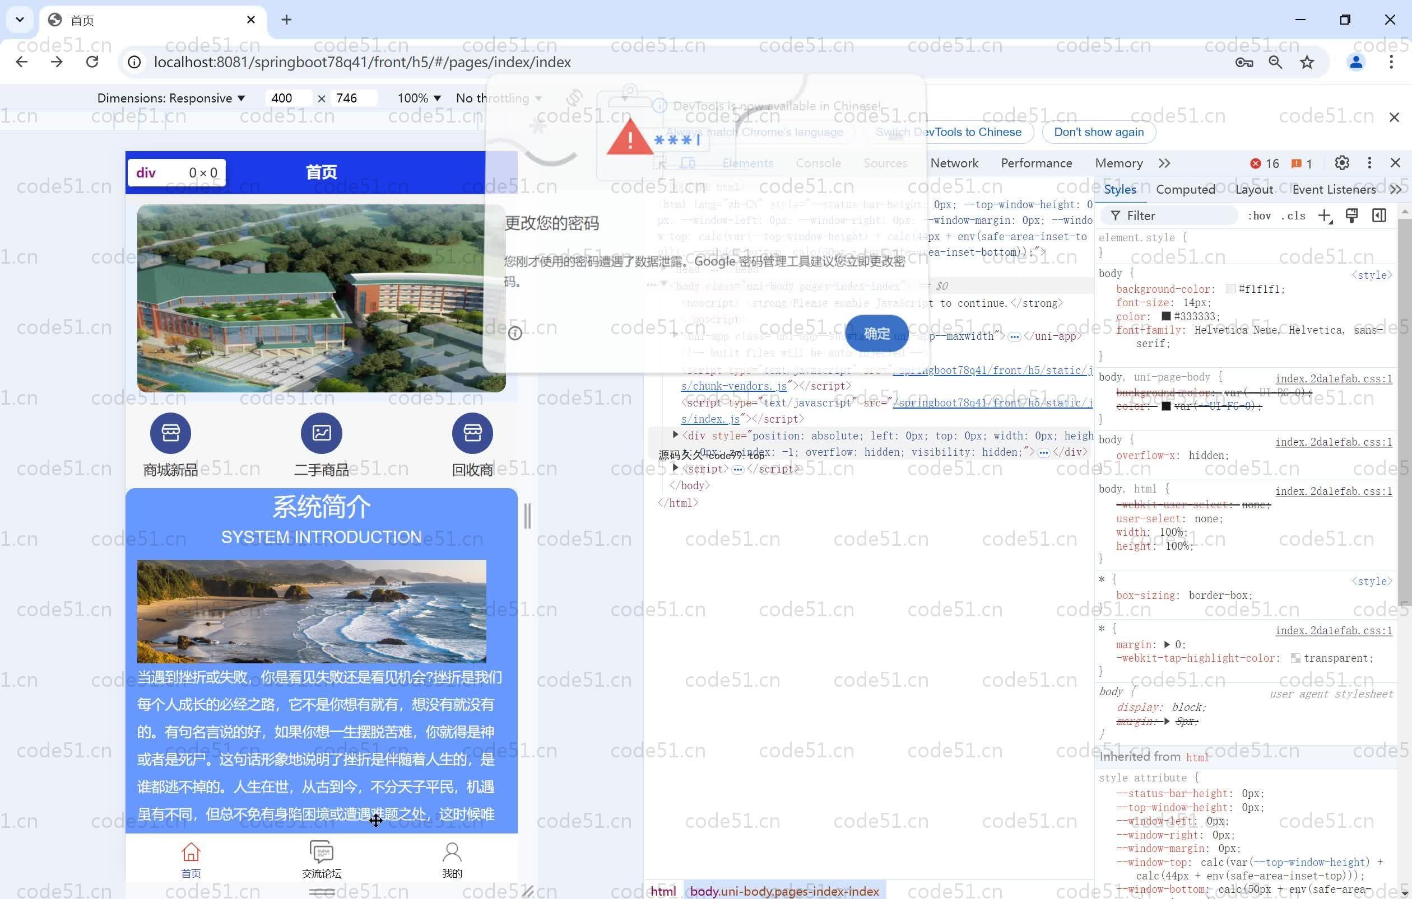
Task: Select the Event Listeners sidebar tab
Action: coord(1334,189)
